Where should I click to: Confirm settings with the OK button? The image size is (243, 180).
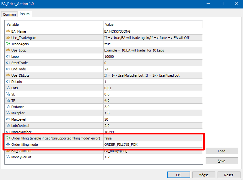[179, 175]
